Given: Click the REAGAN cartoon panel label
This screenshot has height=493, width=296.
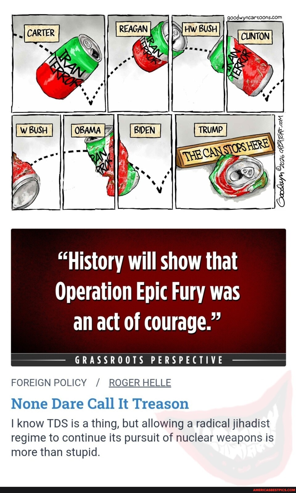Looking at the screenshot, I should pyautogui.click(x=133, y=29).
